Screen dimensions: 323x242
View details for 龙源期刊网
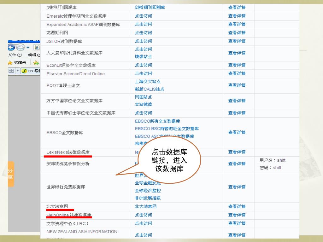(x=237, y=33)
